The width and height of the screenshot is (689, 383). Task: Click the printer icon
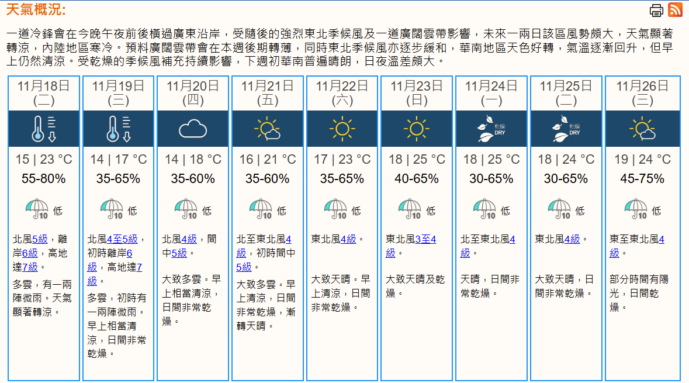[656, 10]
